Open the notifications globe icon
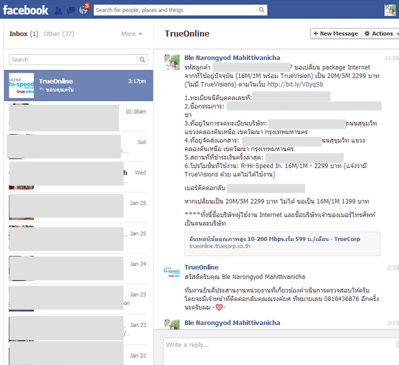399x365 pixels. pyautogui.click(x=84, y=10)
